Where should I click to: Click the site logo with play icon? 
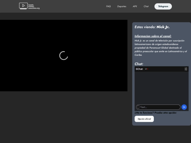(29, 6)
